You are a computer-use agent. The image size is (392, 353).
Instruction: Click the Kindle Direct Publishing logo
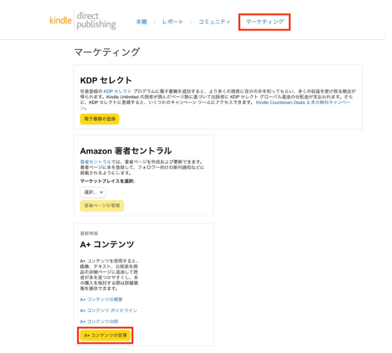tap(83, 21)
